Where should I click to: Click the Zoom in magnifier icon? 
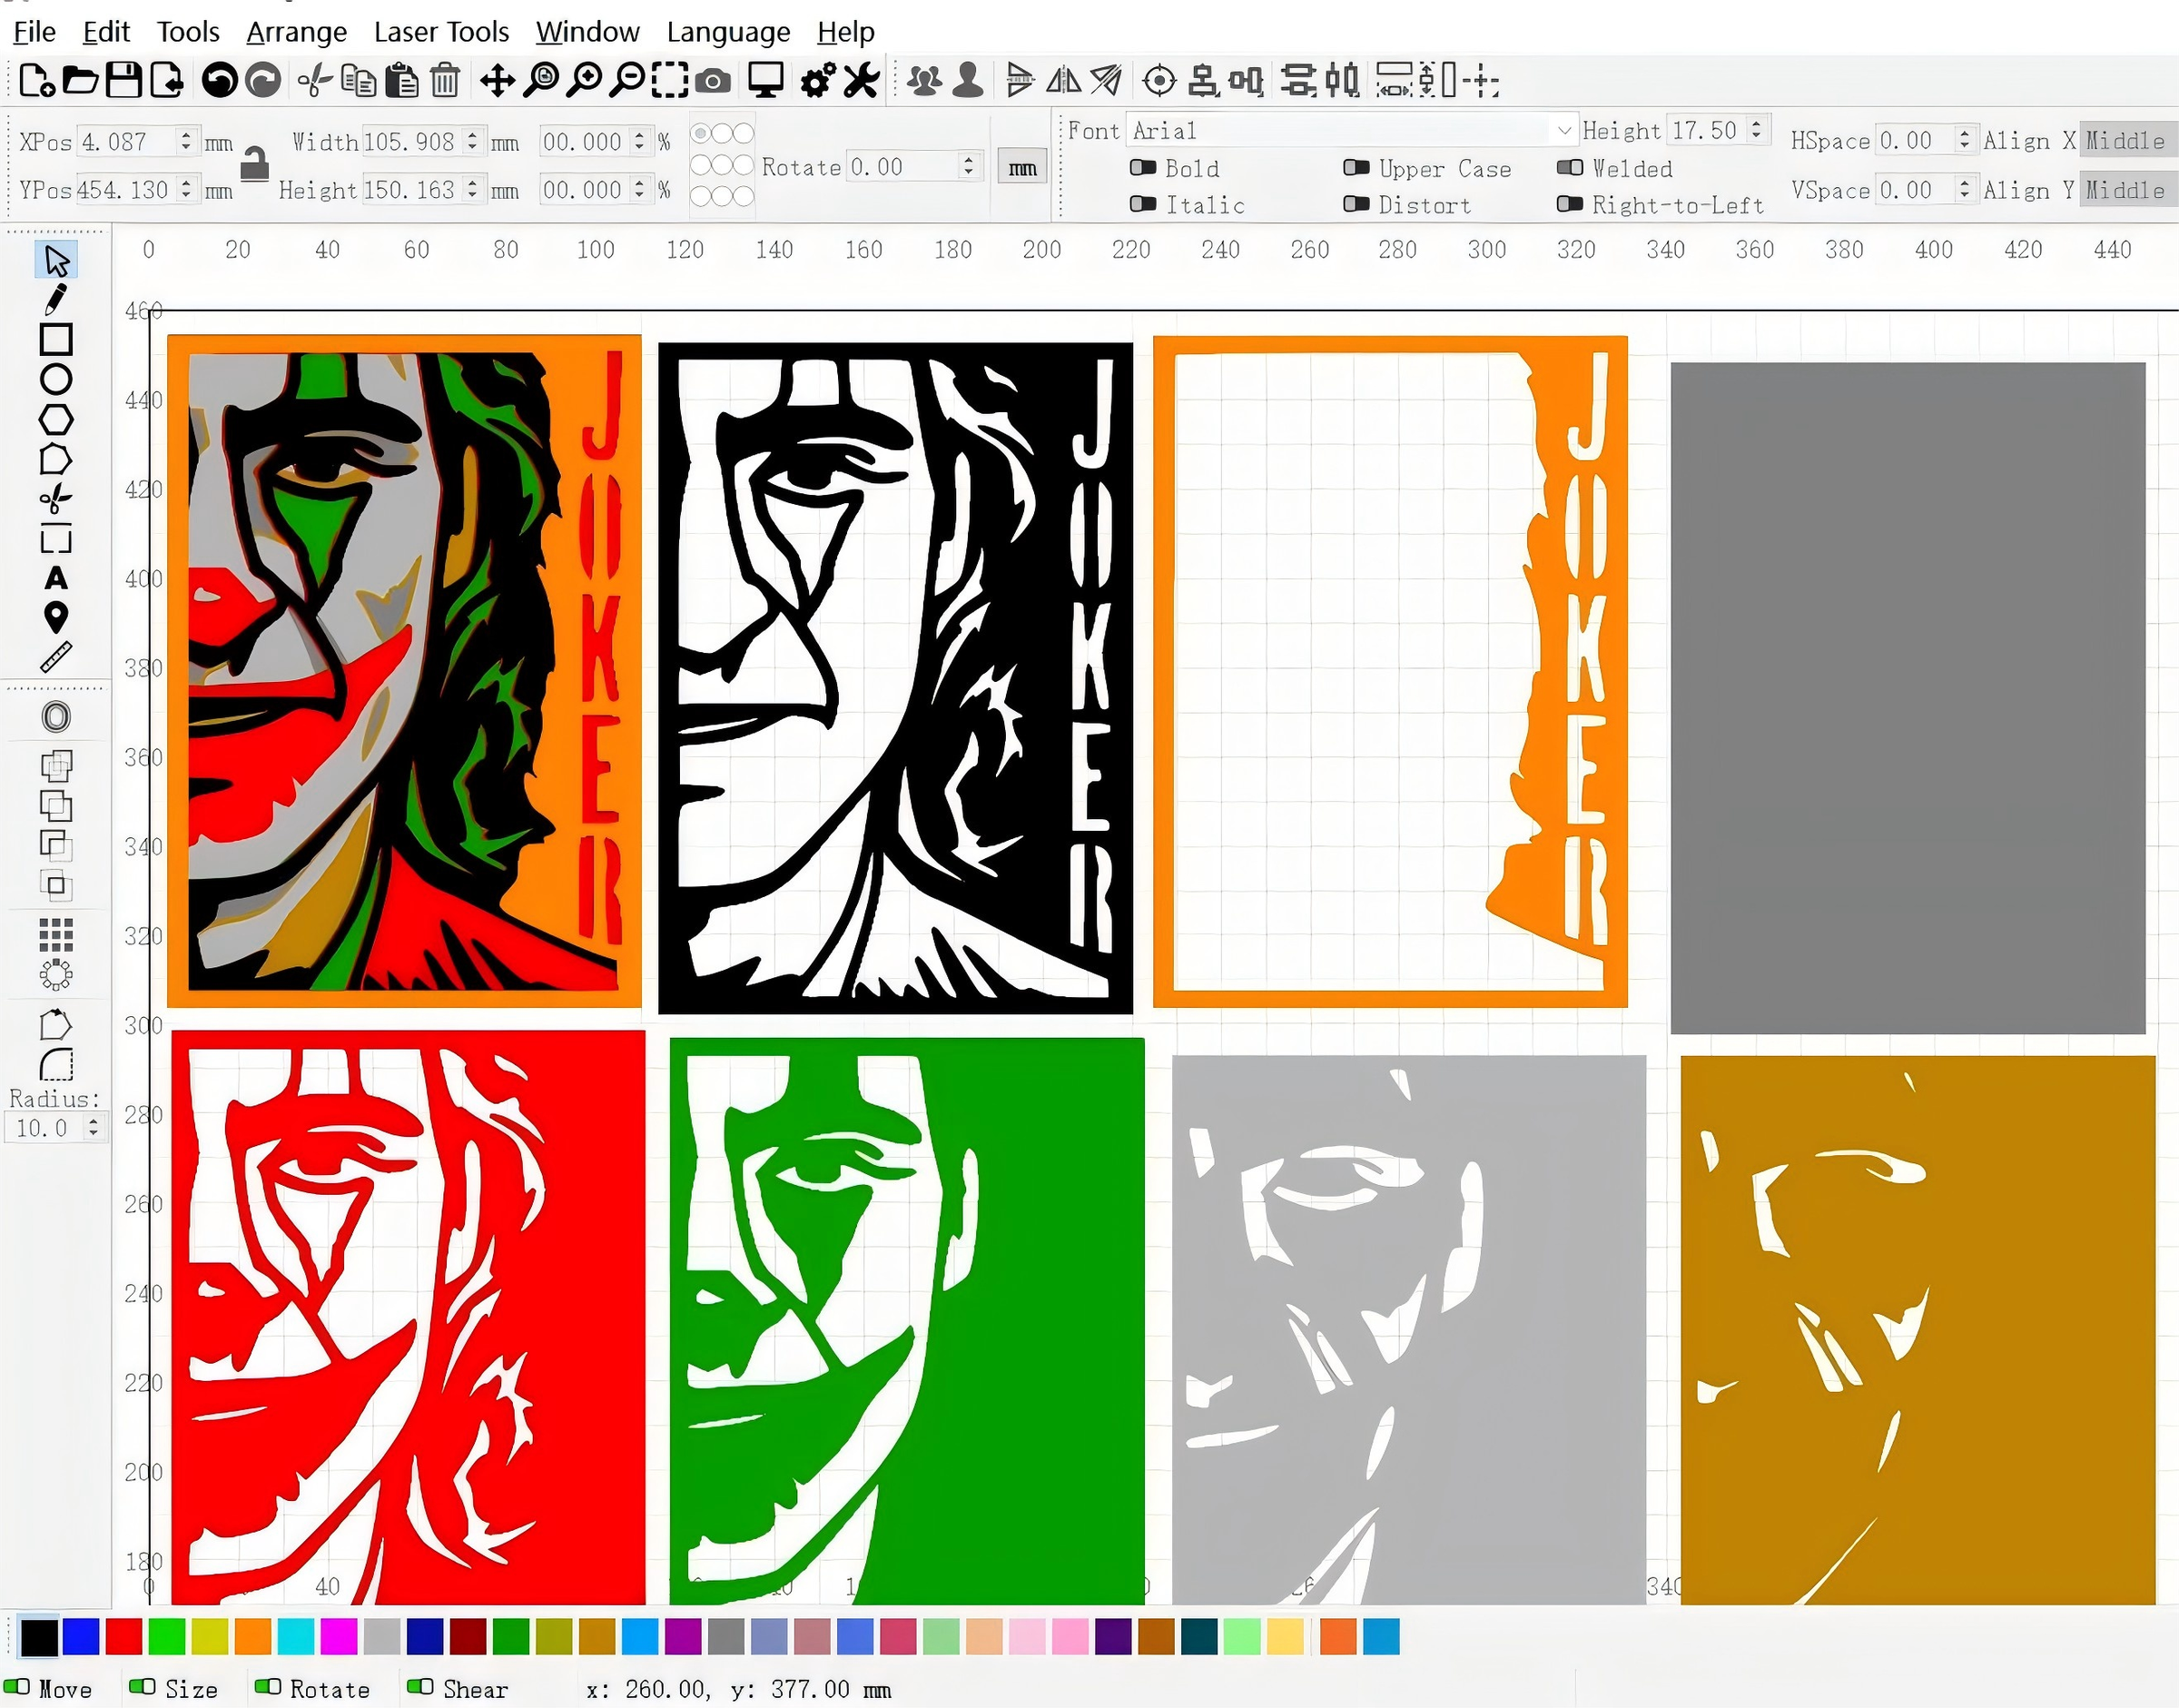(x=584, y=80)
